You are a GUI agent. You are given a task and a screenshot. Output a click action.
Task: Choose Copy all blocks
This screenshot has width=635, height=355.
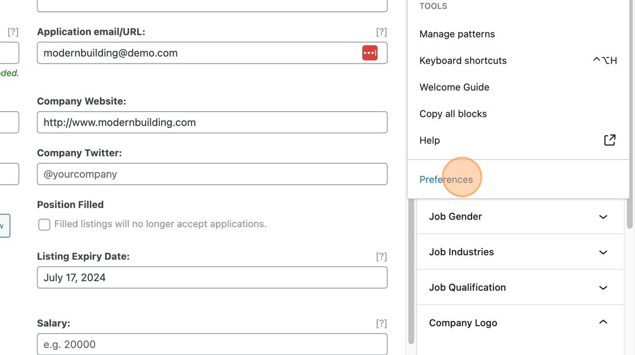pos(453,114)
